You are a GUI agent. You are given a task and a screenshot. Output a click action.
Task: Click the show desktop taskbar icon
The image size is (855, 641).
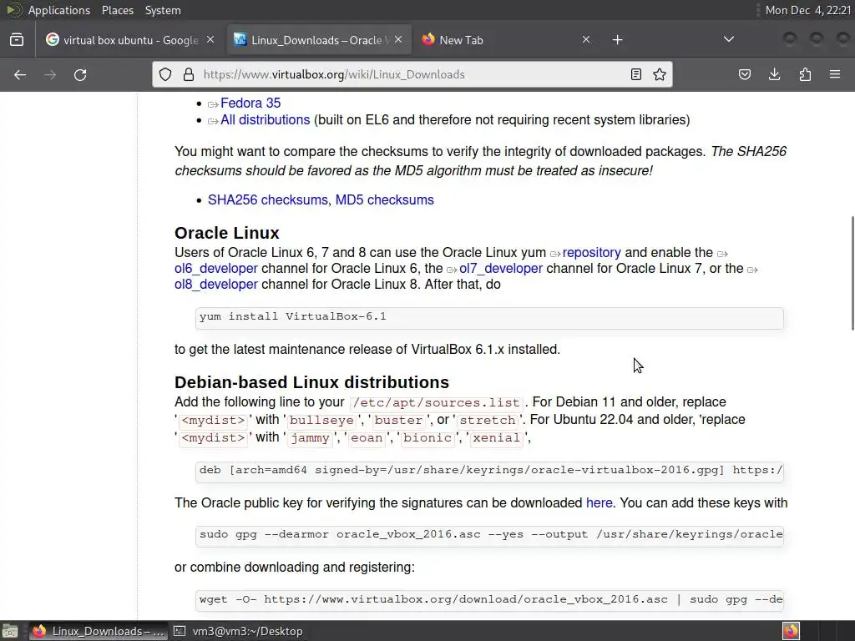10,631
